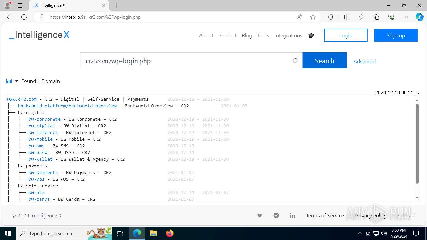The image size is (427, 240).
Task: Open the bw-ussd result link
Action: (38, 152)
